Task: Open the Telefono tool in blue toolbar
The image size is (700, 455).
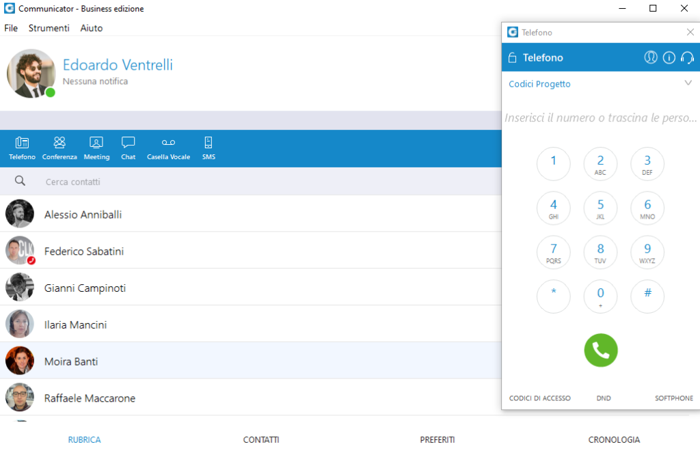Action: (x=22, y=148)
